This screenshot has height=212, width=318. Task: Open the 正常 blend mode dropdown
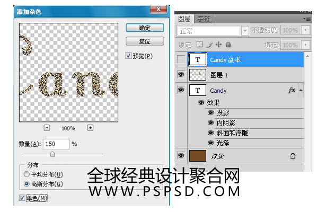coord(244,31)
